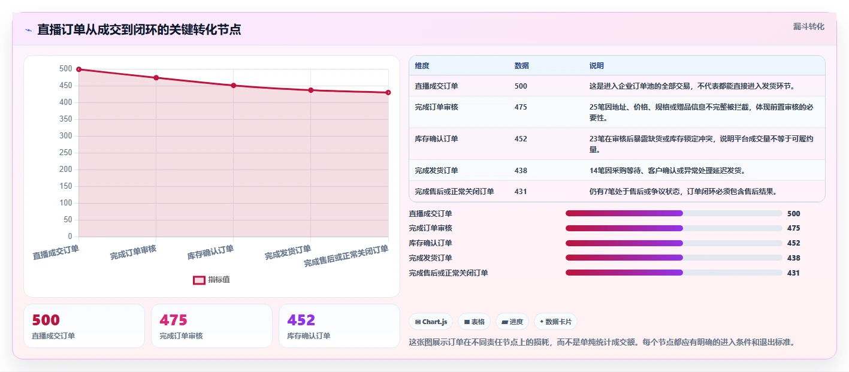Viewport: 849px width, 372px height.
Task: Click the icon inside the 进度 chip
Action: click(504, 322)
